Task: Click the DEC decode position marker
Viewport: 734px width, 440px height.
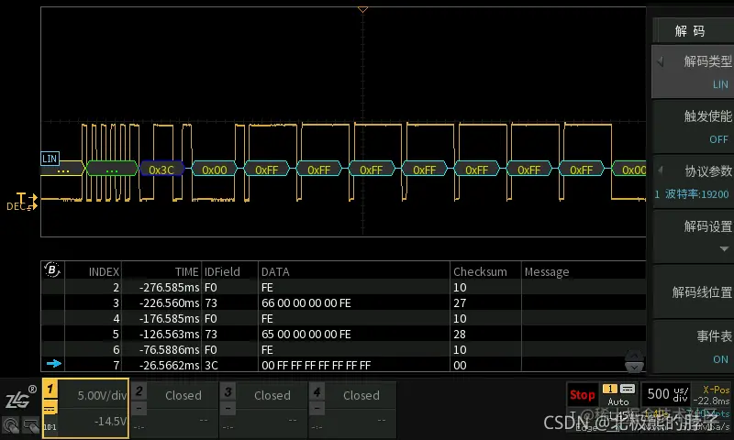Action: coord(21,206)
